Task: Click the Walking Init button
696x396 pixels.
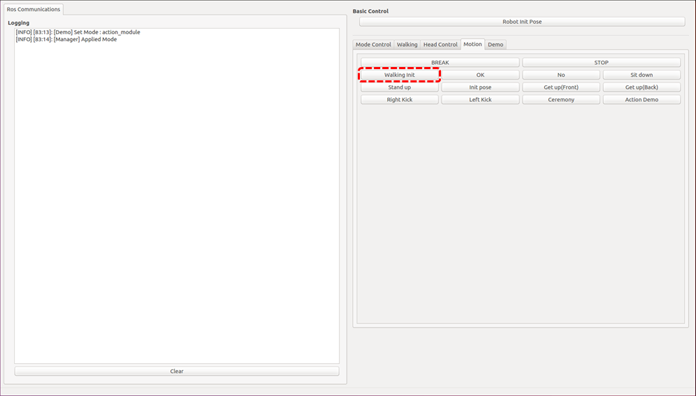Action: click(x=400, y=75)
